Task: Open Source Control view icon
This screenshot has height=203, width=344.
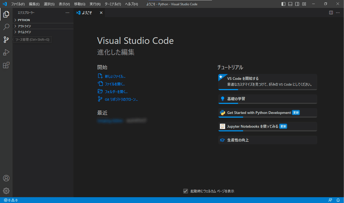Action: pos(6,40)
